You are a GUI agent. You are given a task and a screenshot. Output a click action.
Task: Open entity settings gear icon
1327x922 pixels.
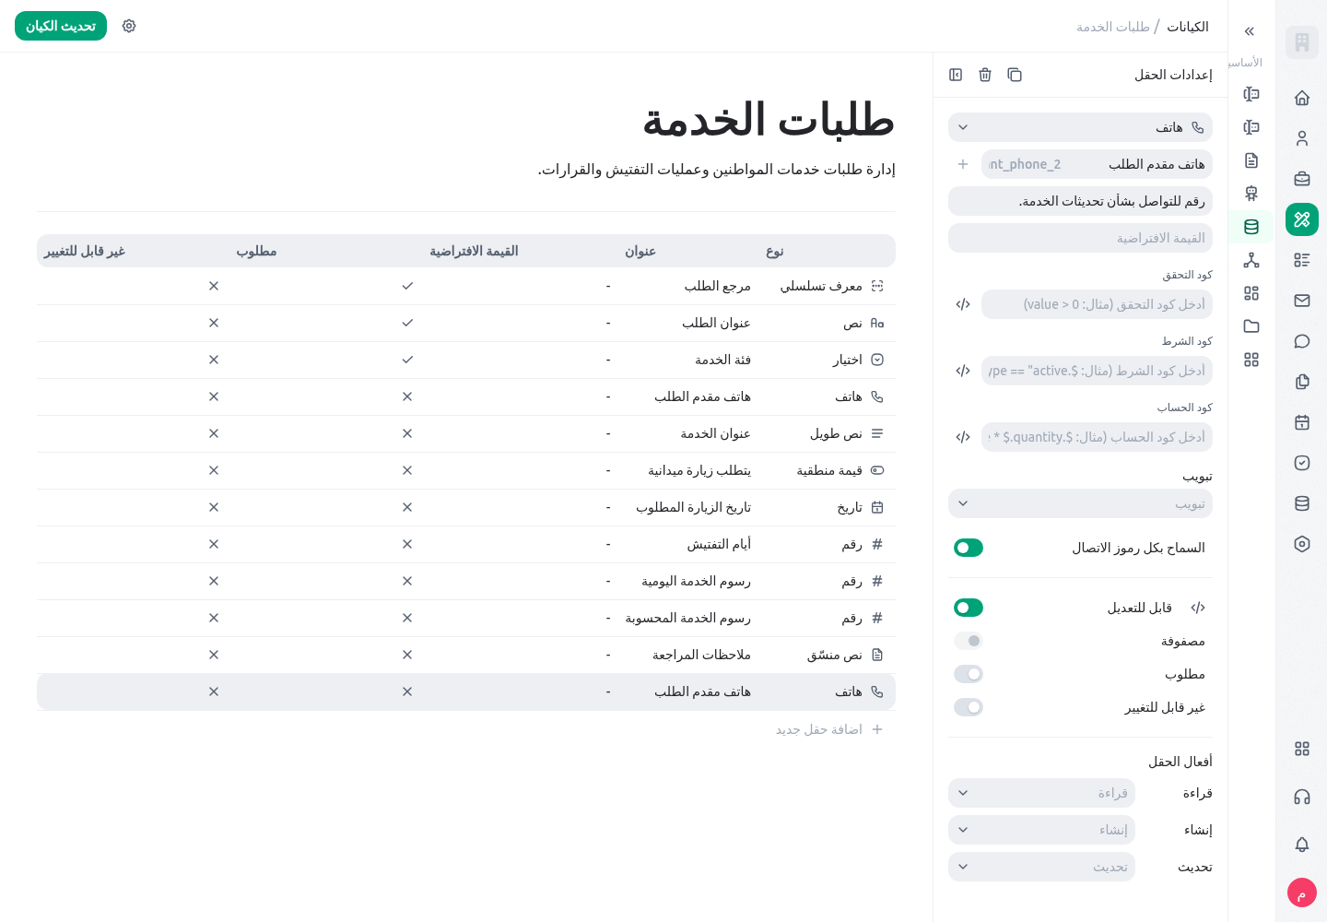point(129,26)
